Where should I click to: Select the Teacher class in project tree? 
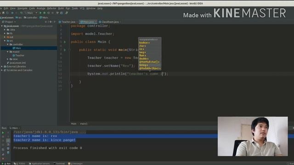[20, 55]
